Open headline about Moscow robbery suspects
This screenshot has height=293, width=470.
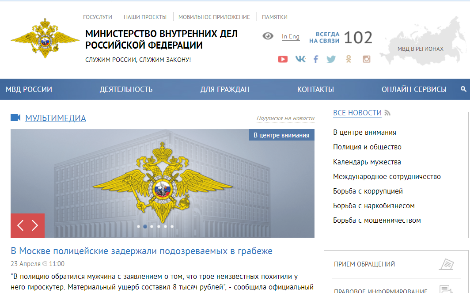pyautogui.click(x=141, y=251)
